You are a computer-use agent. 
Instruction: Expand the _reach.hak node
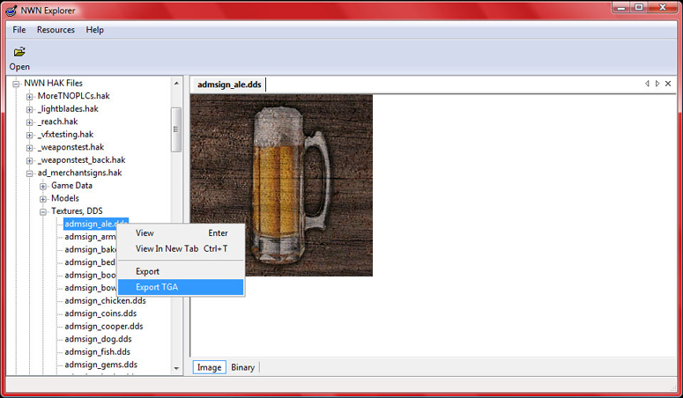[30, 122]
